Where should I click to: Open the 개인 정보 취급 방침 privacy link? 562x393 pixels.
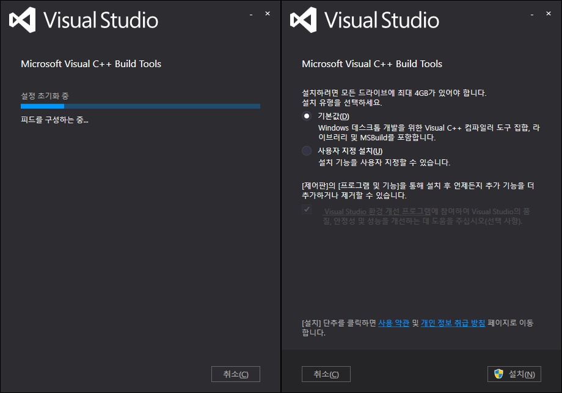453,323
